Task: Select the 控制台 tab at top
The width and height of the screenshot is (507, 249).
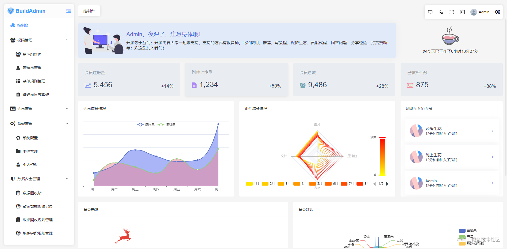Action: [x=89, y=11]
